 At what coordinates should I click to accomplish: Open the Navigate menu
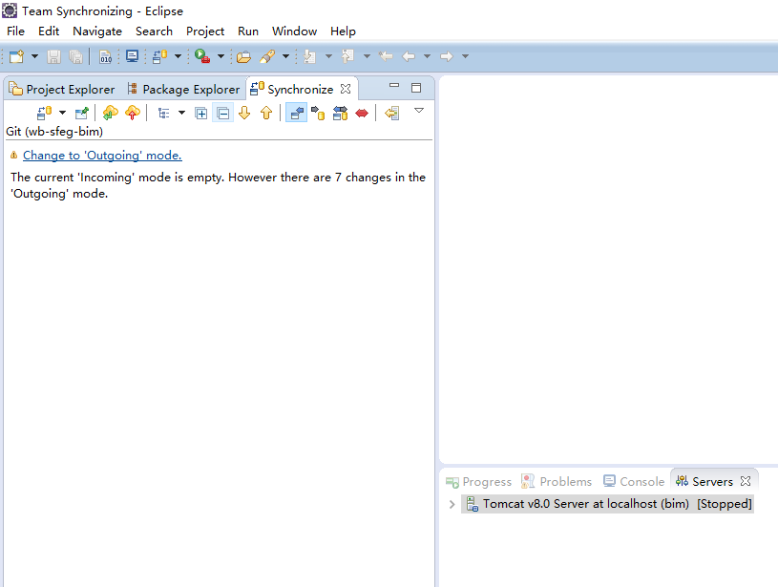click(x=97, y=31)
